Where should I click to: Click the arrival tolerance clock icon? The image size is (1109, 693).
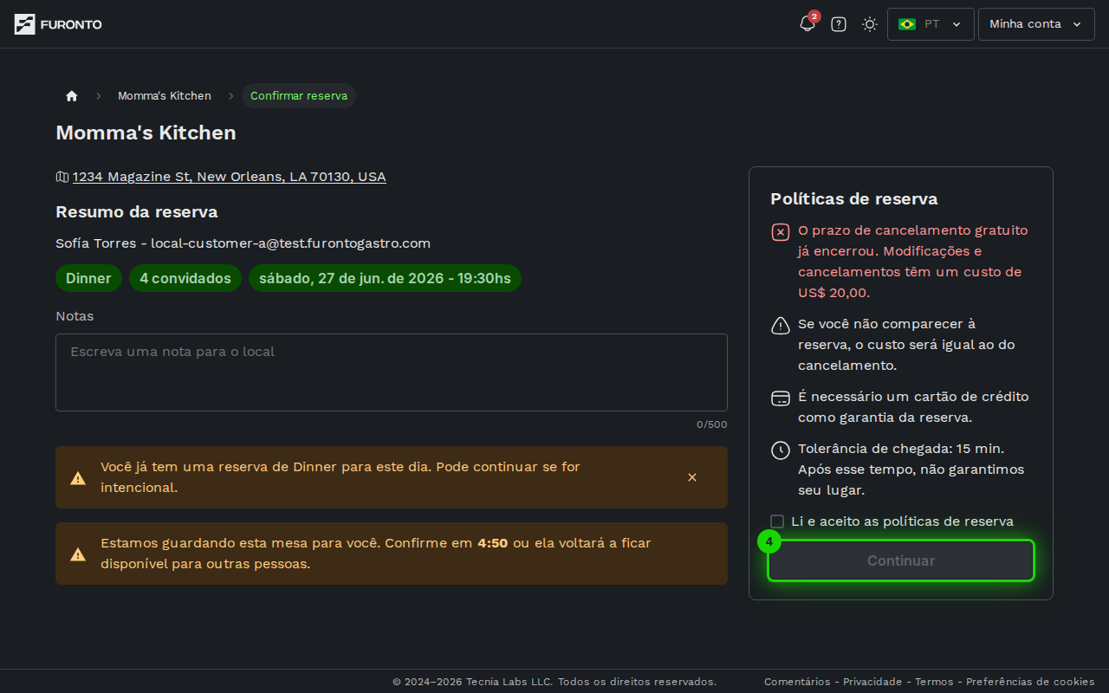(x=781, y=450)
